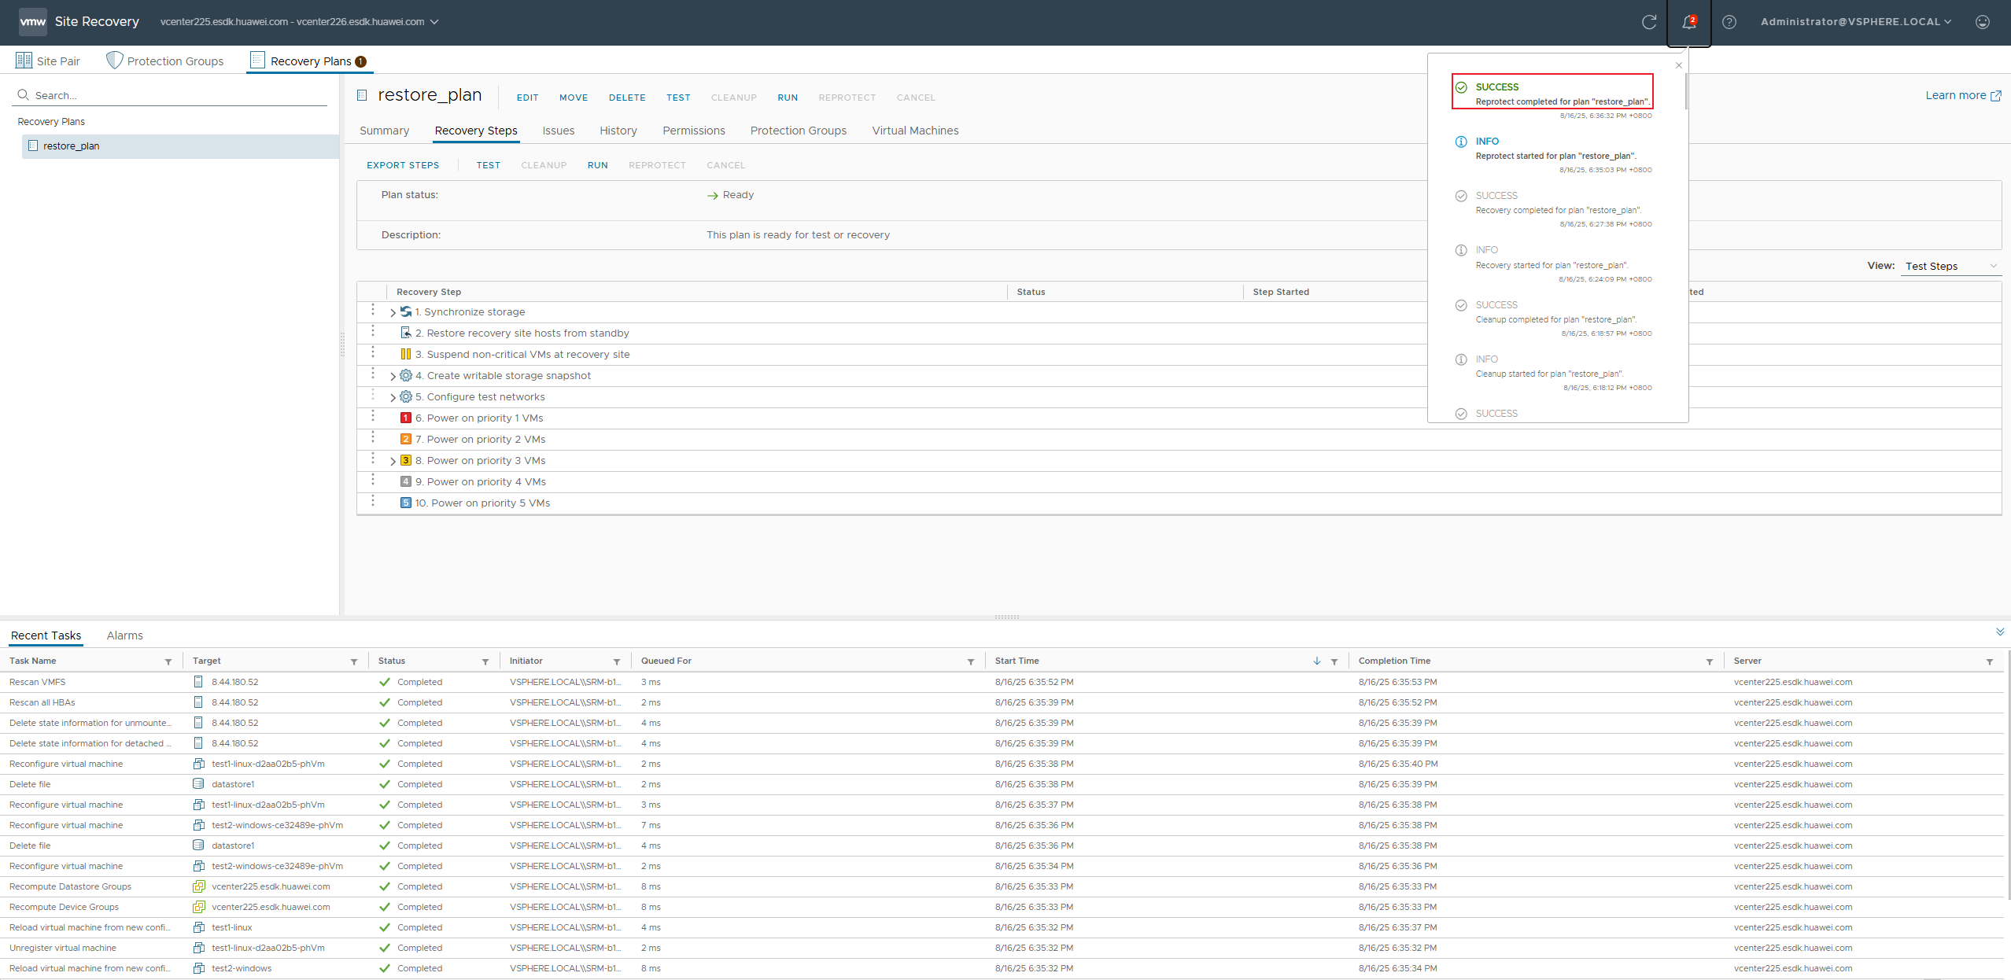Click the header RUN button
The height and width of the screenshot is (980, 2011).
point(788,98)
